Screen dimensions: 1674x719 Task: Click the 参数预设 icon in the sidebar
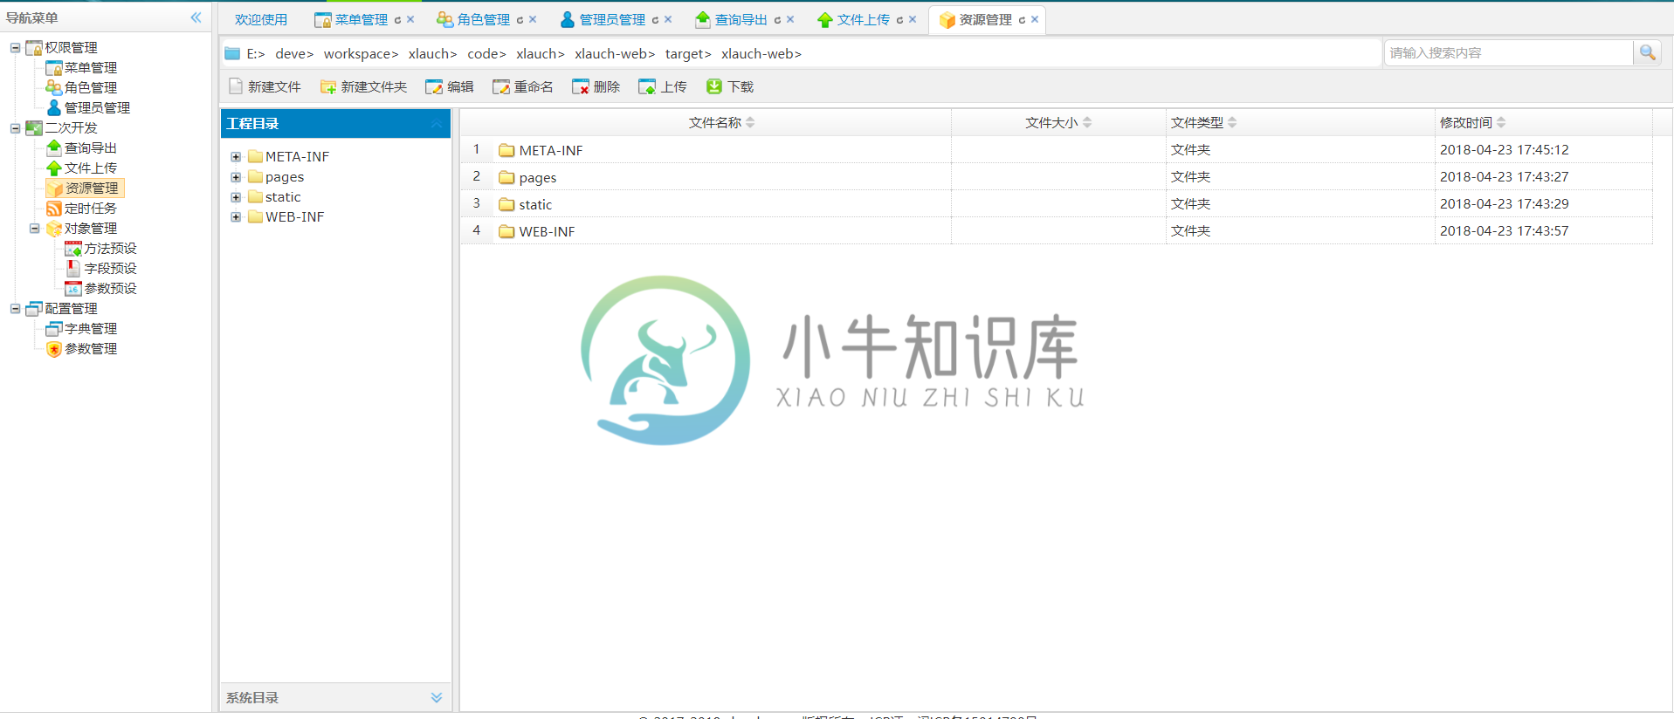(73, 288)
